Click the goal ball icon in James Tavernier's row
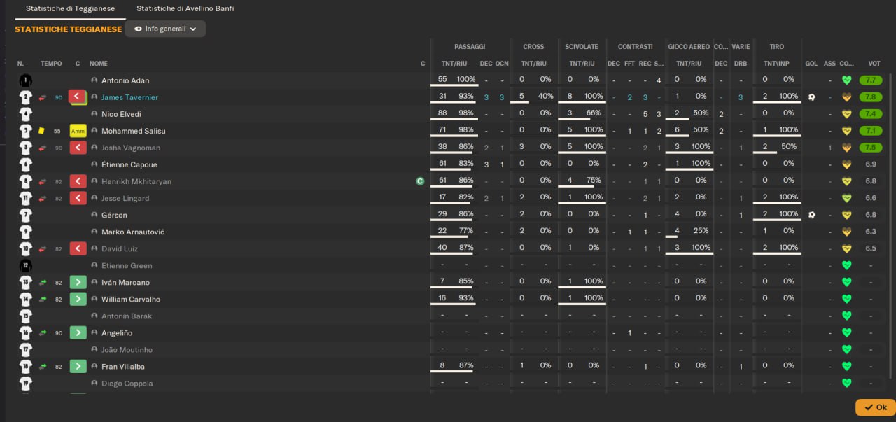896x422 pixels. click(x=811, y=97)
